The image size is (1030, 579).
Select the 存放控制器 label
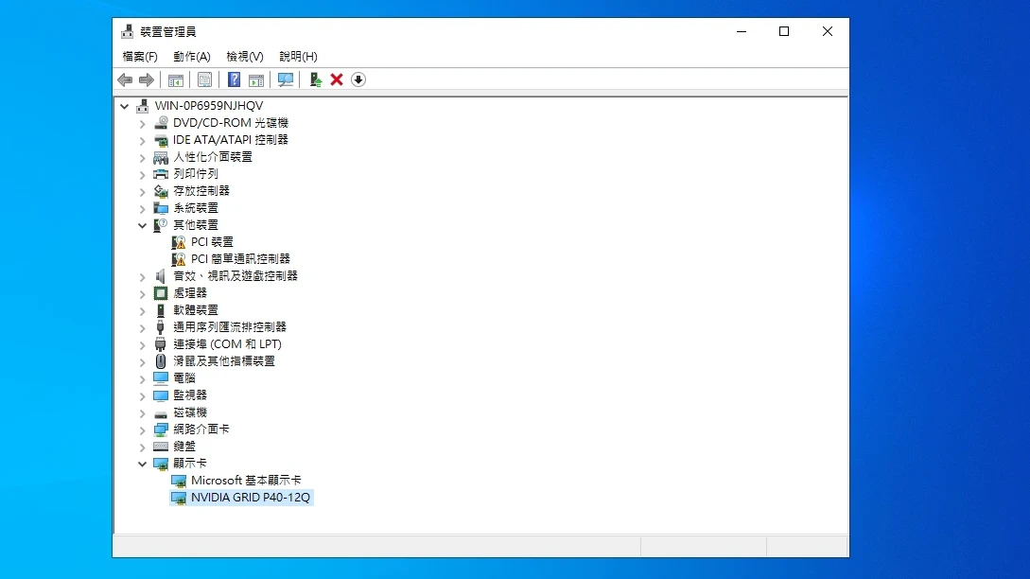[x=201, y=191]
